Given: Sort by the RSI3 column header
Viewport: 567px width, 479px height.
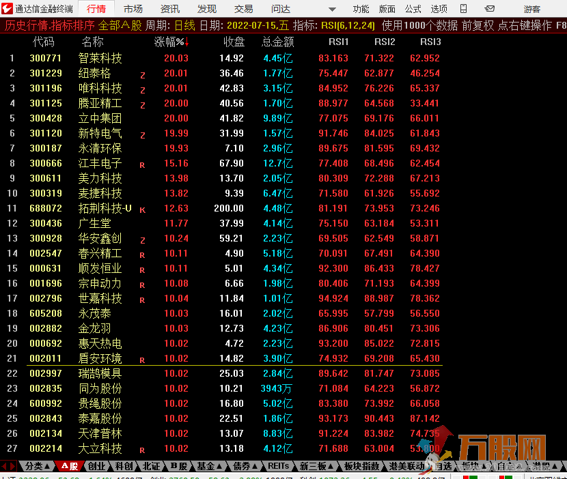Looking at the screenshot, I should point(430,42).
